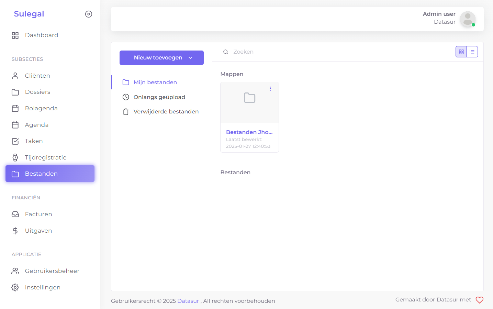Click the Tijdregistratie watch icon

tap(15, 157)
